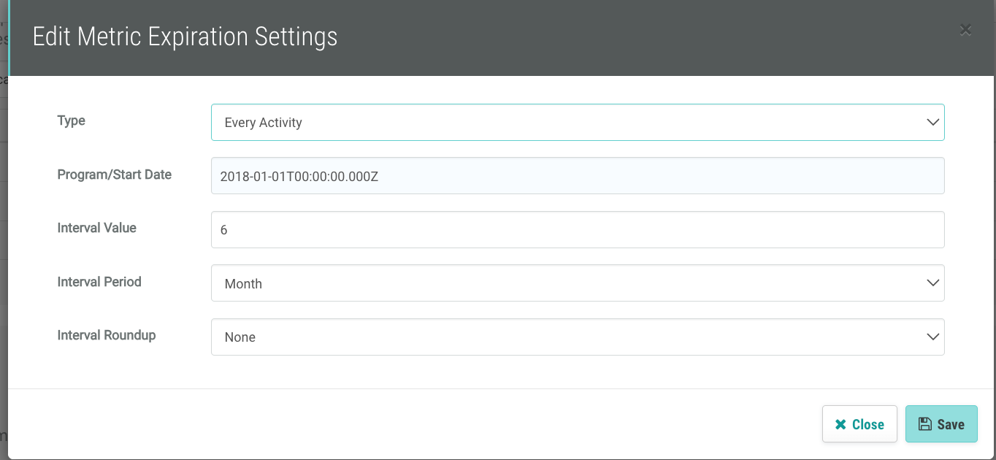Dismiss the dialog with the header X icon

pyautogui.click(x=965, y=30)
